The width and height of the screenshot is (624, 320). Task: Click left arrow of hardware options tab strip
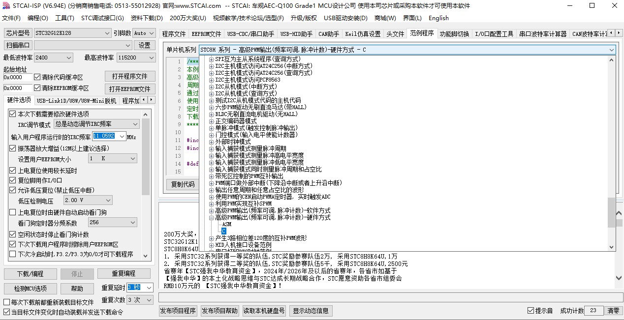click(x=144, y=100)
